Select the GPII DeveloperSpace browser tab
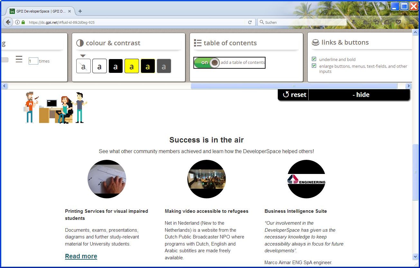The width and height of the screenshot is (420, 268). [x=41, y=11]
